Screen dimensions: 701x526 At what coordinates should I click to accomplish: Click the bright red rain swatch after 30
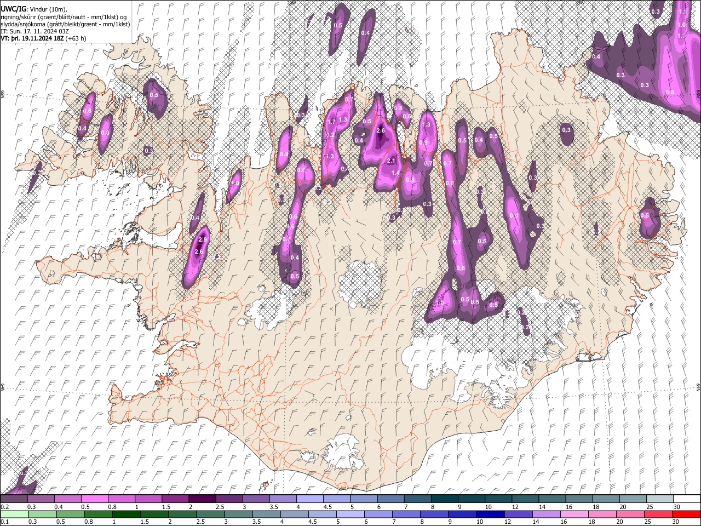686,514
